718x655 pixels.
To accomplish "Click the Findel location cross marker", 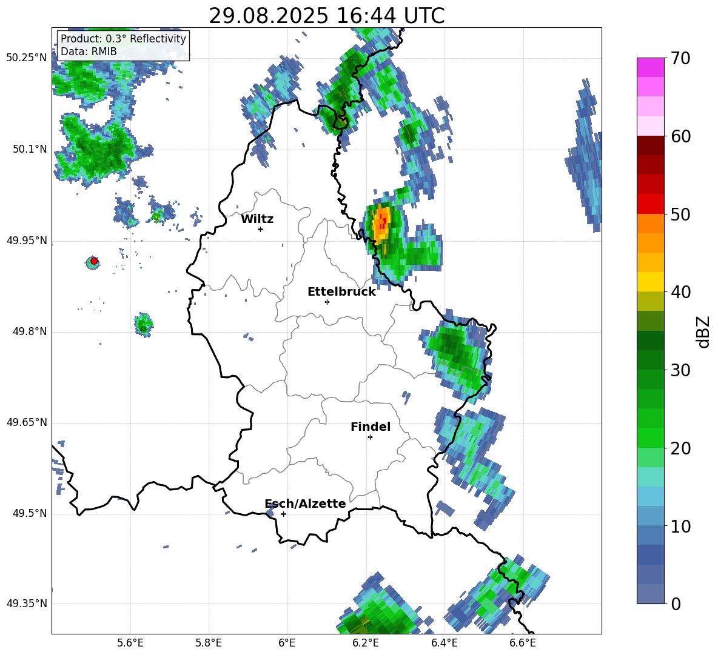I will pyautogui.click(x=370, y=437).
